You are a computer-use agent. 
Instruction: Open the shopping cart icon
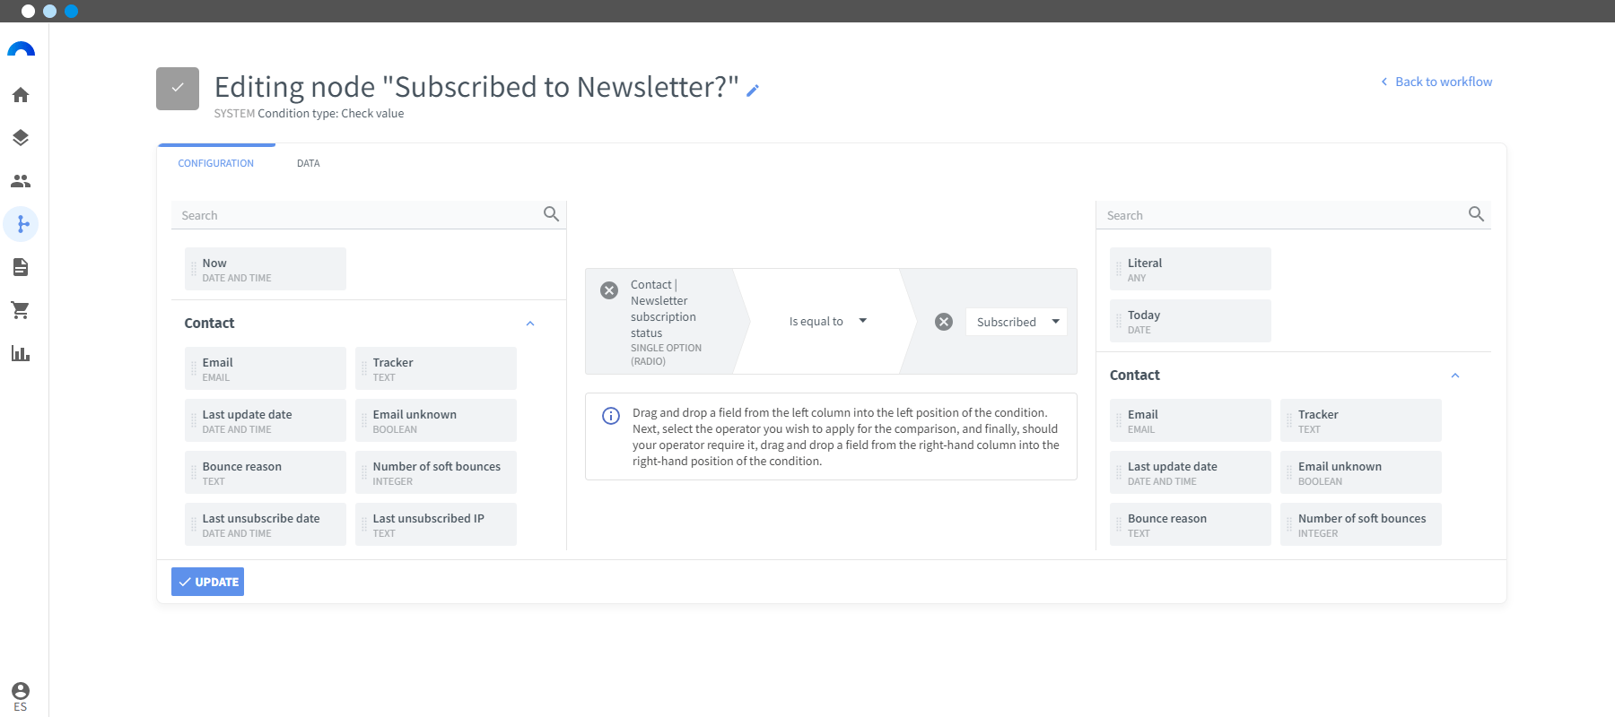click(x=21, y=310)
